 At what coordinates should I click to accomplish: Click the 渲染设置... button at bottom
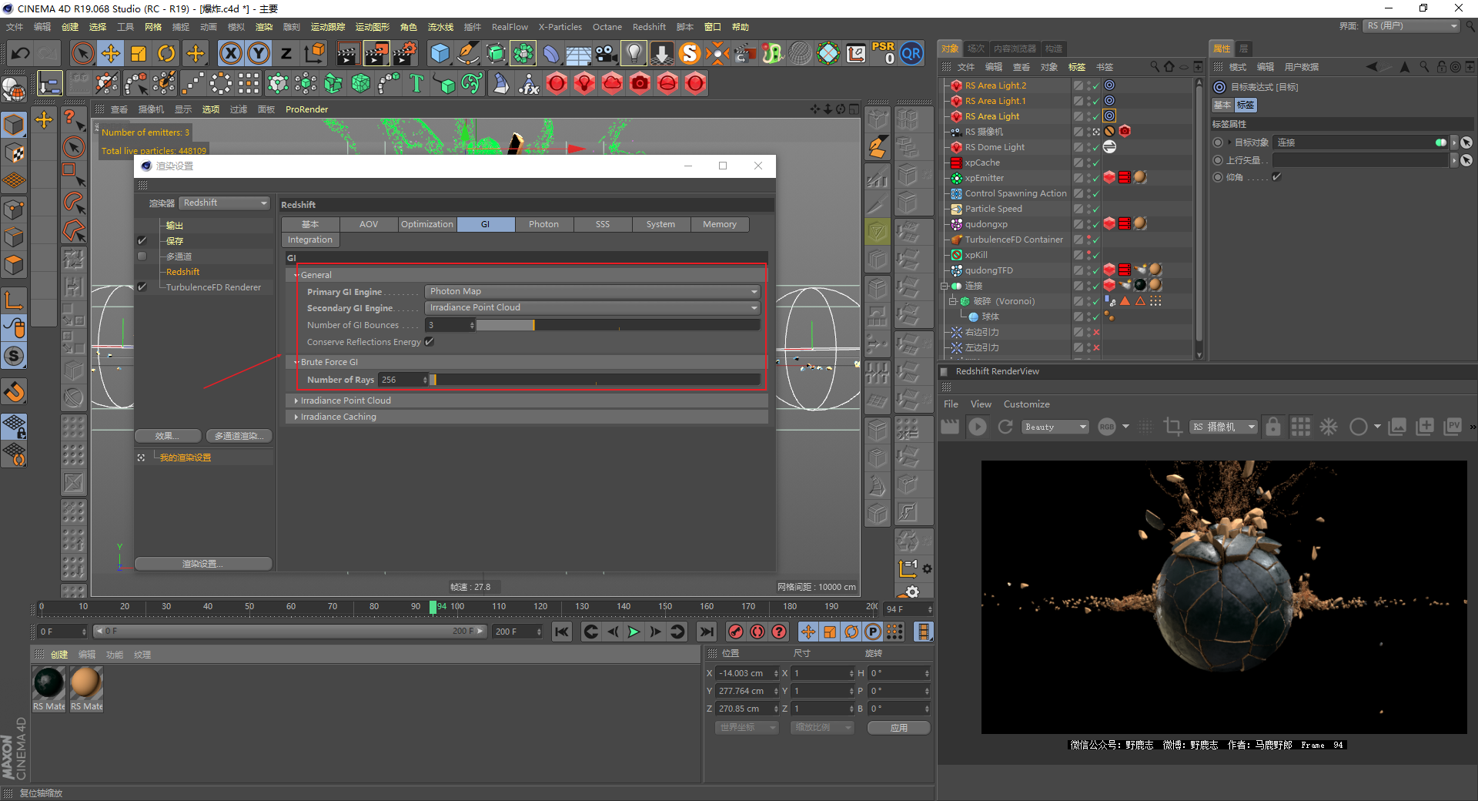(x=203, y=564)
